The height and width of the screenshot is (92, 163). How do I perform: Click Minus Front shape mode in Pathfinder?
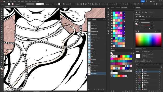pos(140,12)
